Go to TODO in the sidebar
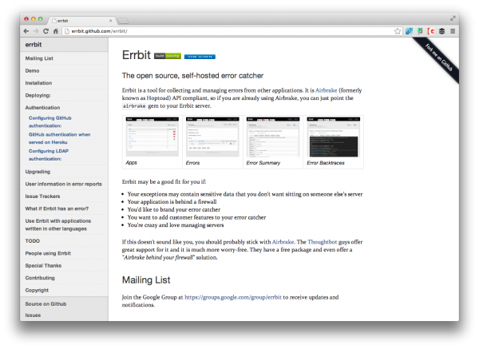This screenshot has height=349, width=479. tap(33, 241)
